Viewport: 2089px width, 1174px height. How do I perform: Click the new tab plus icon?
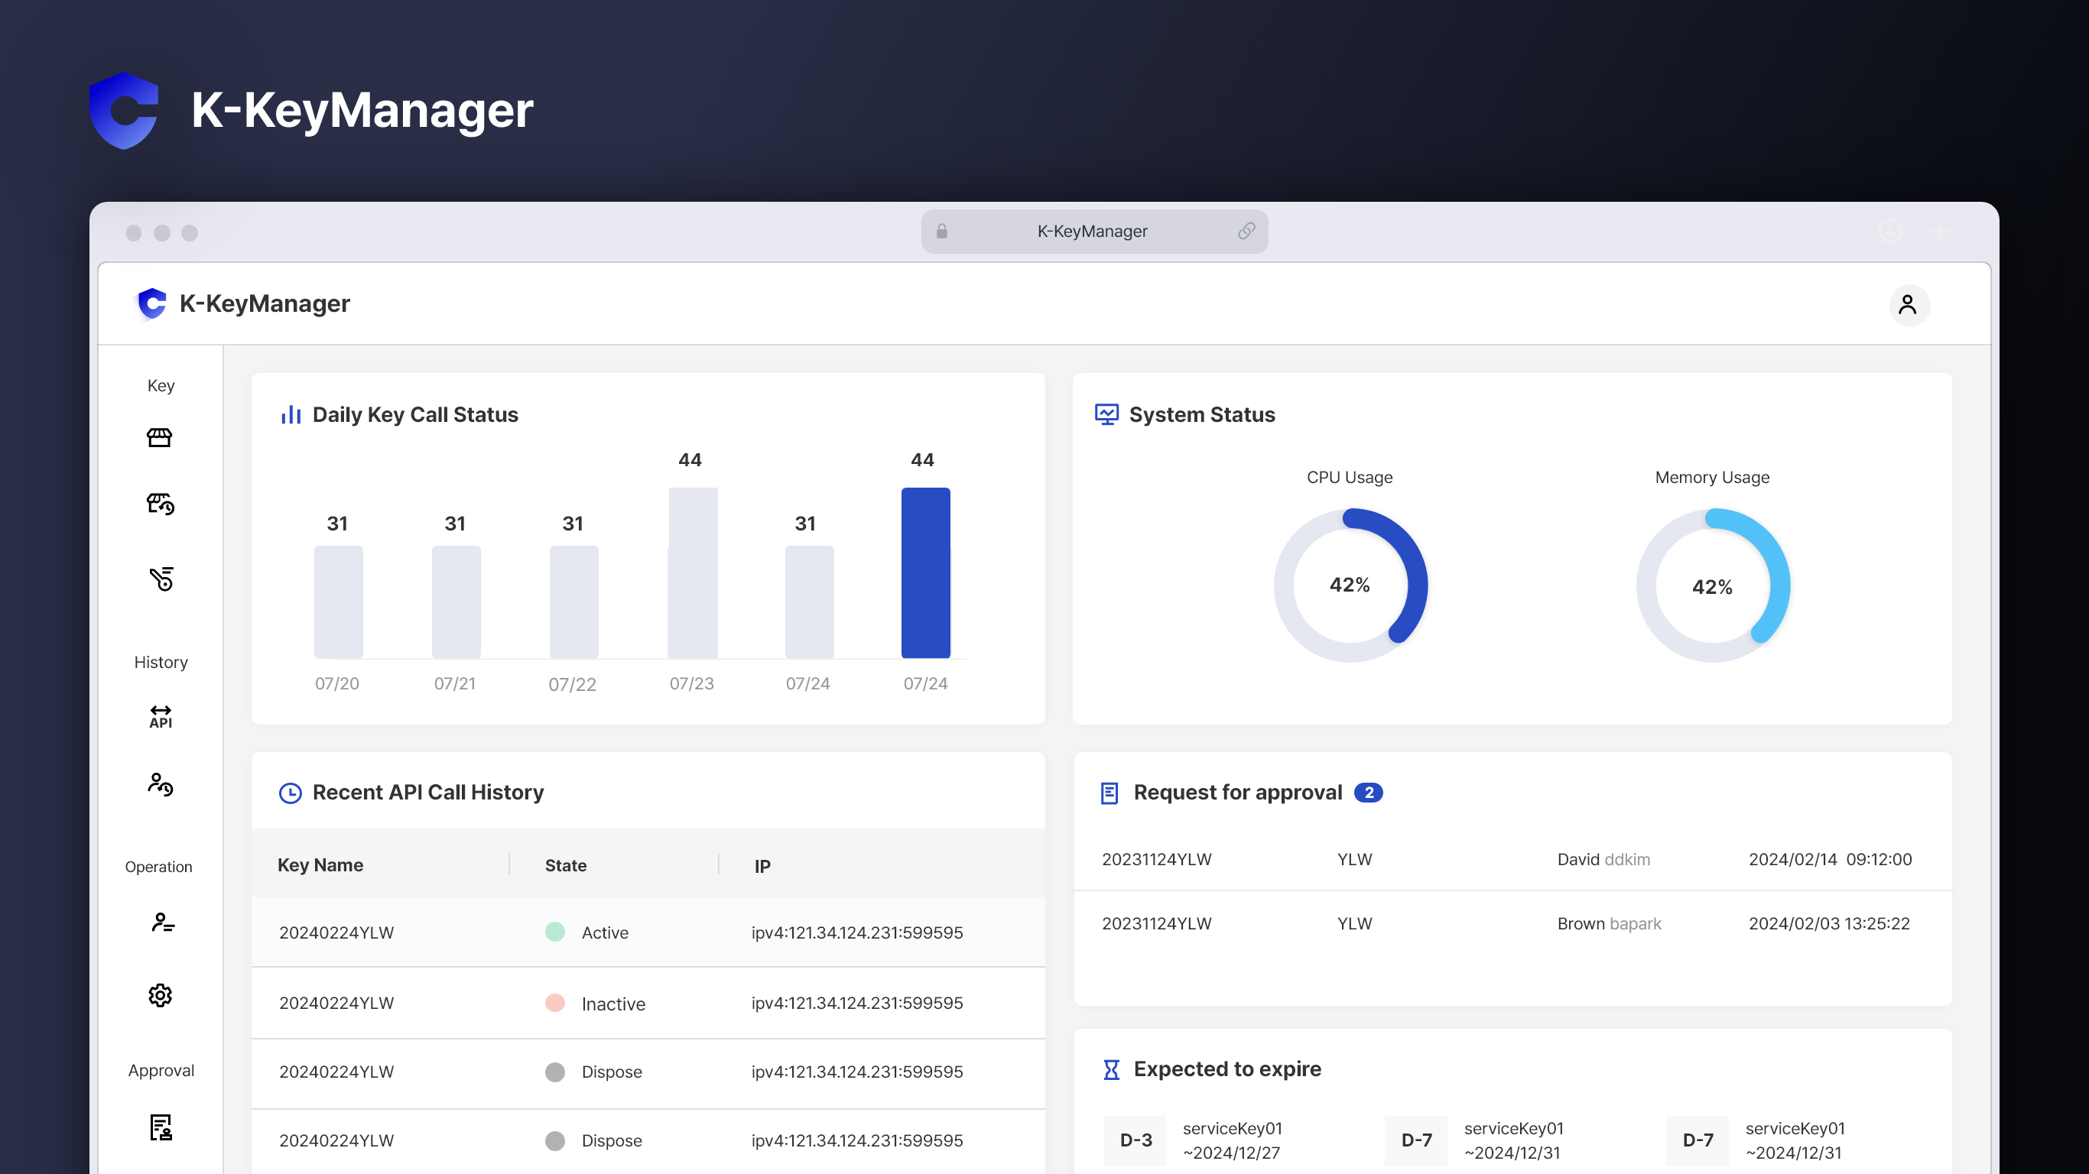(1940, 231)
